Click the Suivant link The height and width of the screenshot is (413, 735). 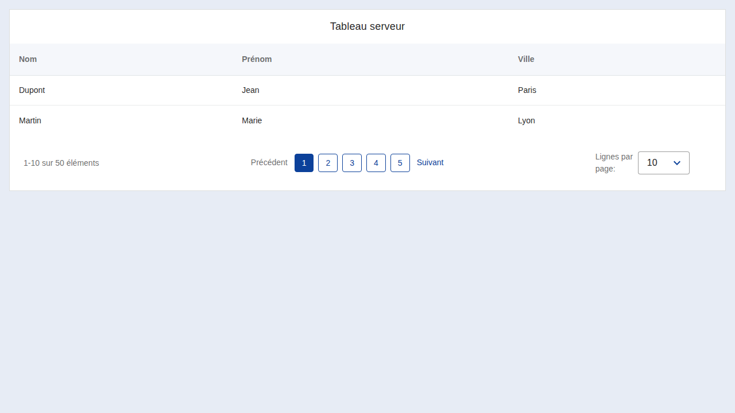(430, 162)
